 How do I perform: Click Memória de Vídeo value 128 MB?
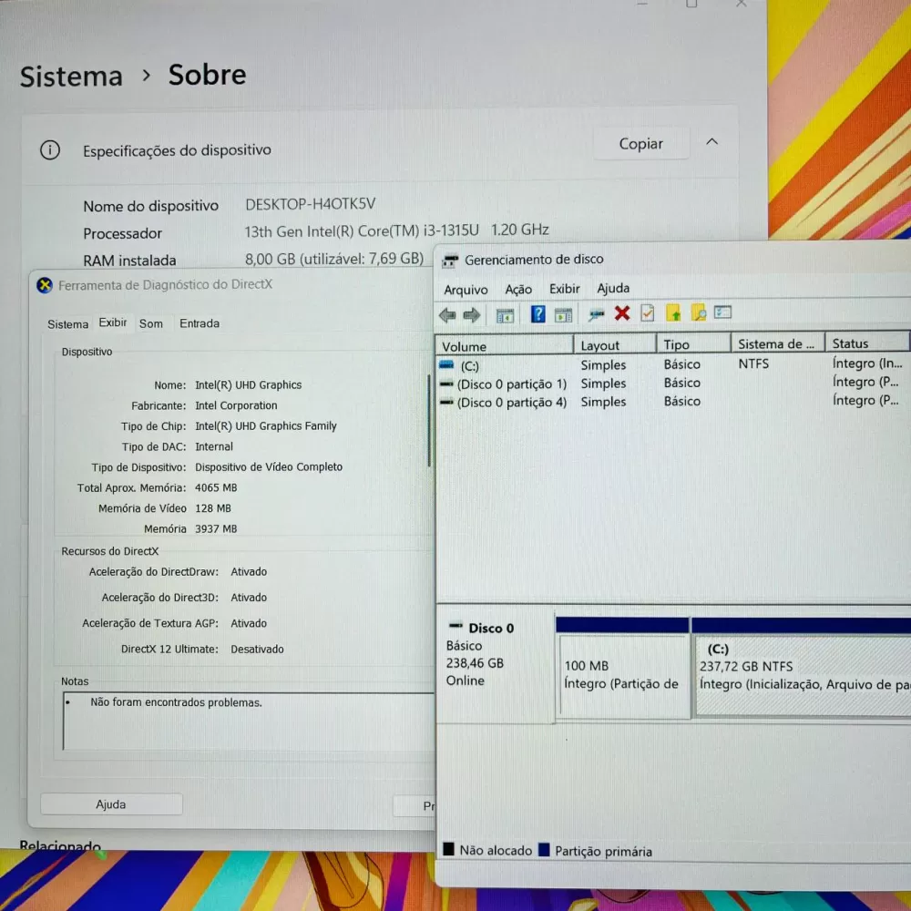[212, 508]
